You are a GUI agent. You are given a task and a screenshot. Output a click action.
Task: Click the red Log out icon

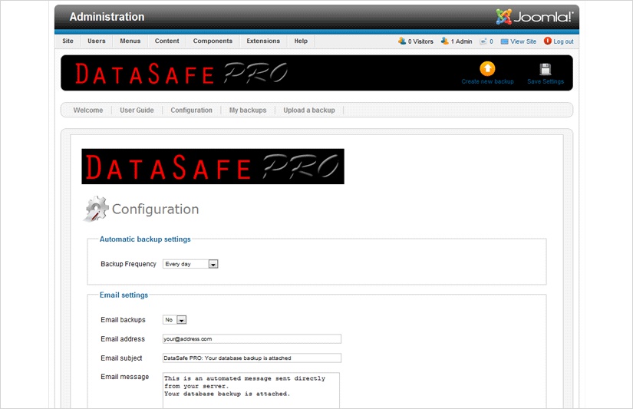pos(548,41)
